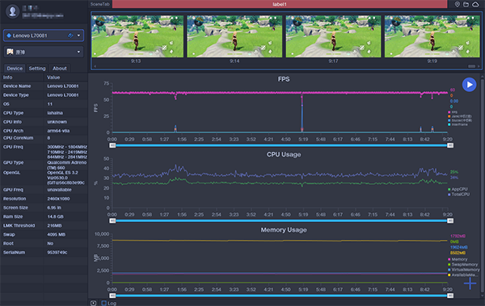Click the GPU Freq value unavailable
The width and height of the screenshot is (485, 306).
point(59,190)
